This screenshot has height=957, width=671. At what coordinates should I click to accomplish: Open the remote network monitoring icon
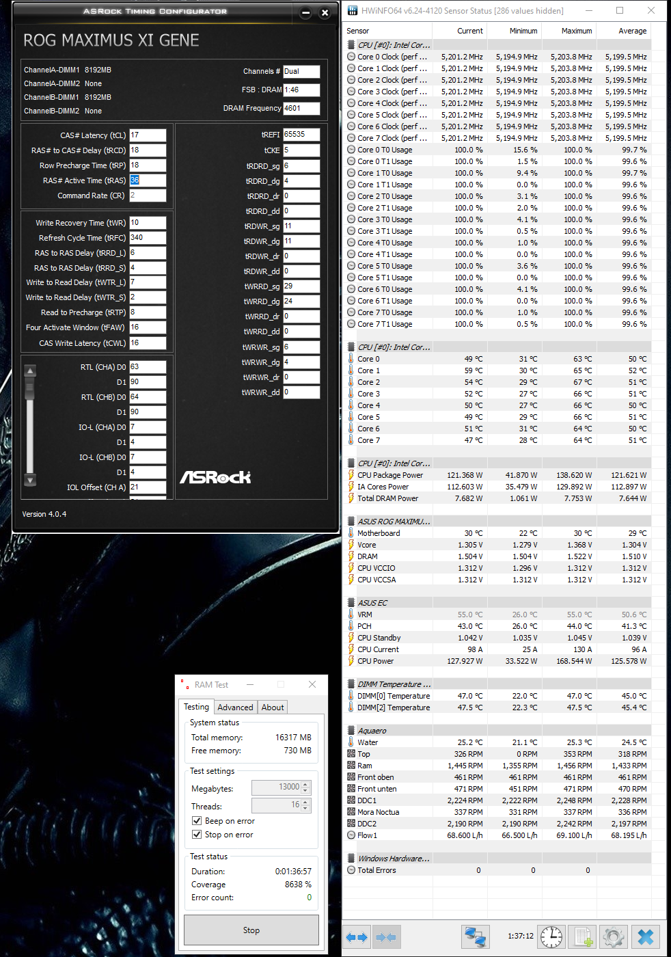(475, 937)
